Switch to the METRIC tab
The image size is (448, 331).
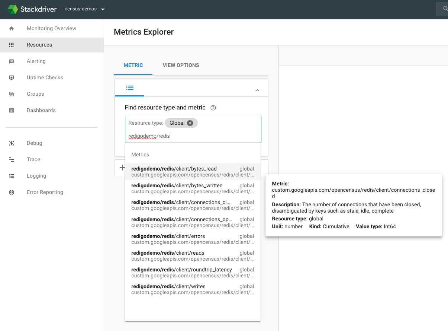[133, 65]
